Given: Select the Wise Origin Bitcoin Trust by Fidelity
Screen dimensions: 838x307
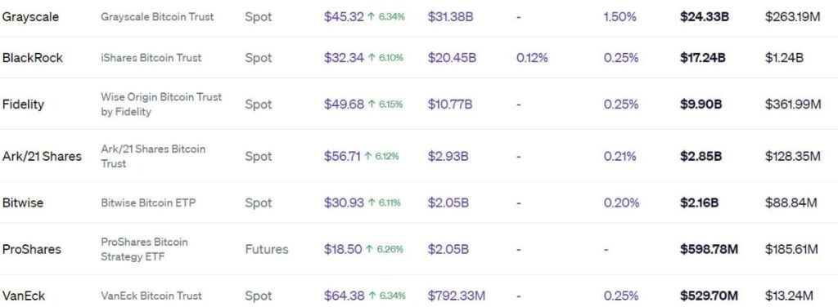Looking at the screenshot, I should pyautogui.click(x=161, y=105).
